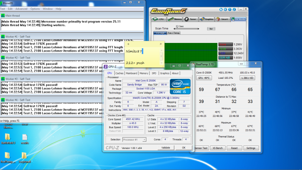The width and height of the screenshot is (302, 170).
Task: Click the Scan Time left arrow
Action: (x=175, y=29)
